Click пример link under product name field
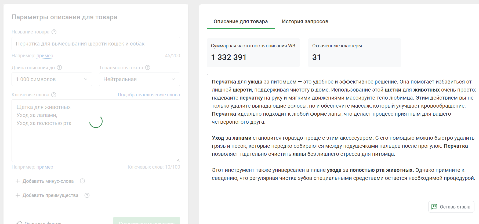479x224 pixels. click(x=45, y=56)
